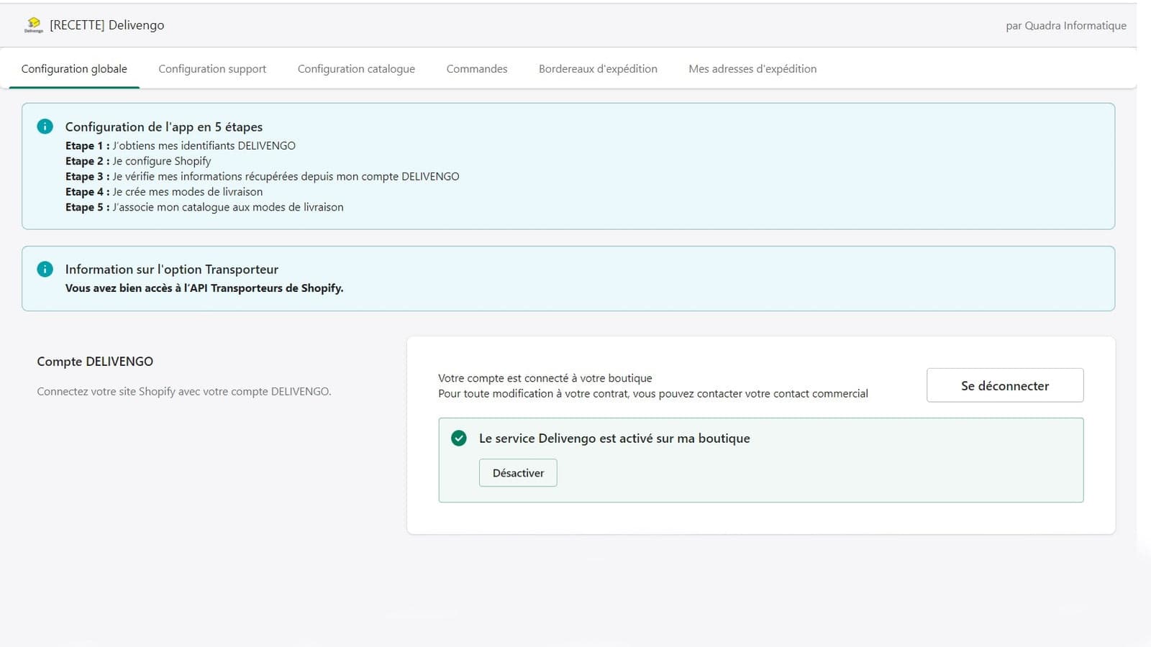Open the Bordereaux d'expédition tab

[598, 68]
